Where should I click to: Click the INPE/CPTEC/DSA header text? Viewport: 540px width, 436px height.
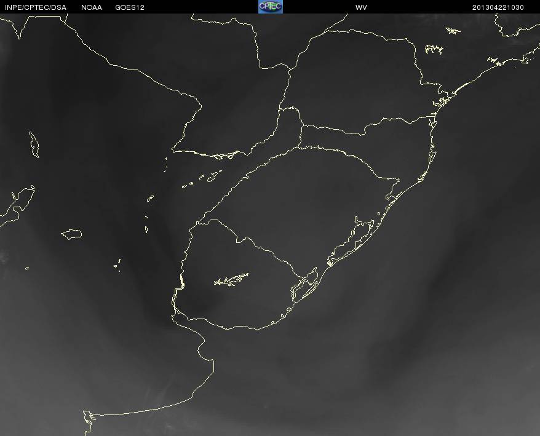pos(36,7)
